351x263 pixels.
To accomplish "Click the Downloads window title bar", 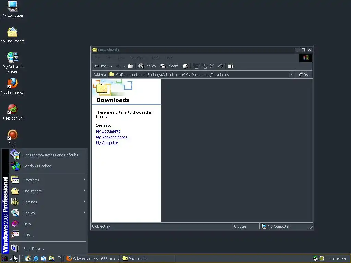I will [194, 50].
